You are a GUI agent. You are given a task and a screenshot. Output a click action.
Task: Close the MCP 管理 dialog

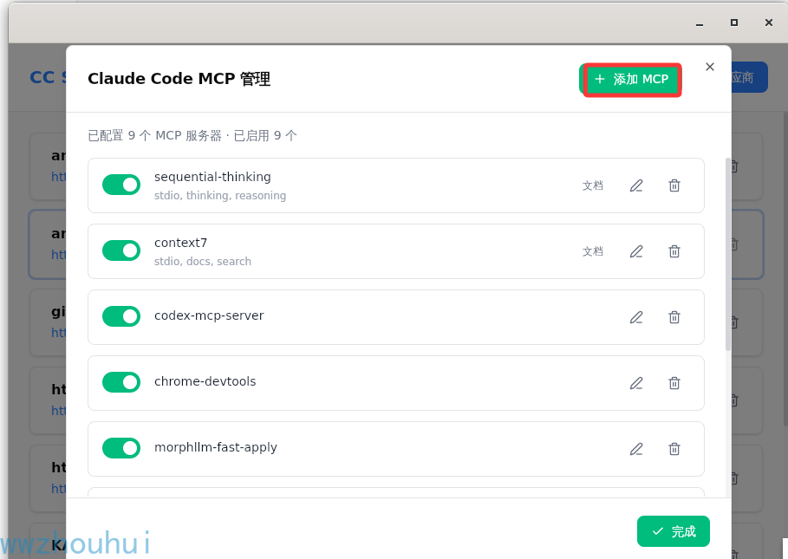point(710,67)
